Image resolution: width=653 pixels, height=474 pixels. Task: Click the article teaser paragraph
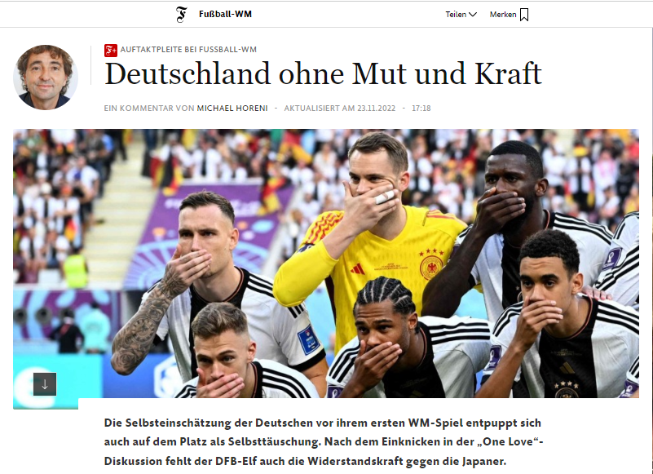click(324, 442)
